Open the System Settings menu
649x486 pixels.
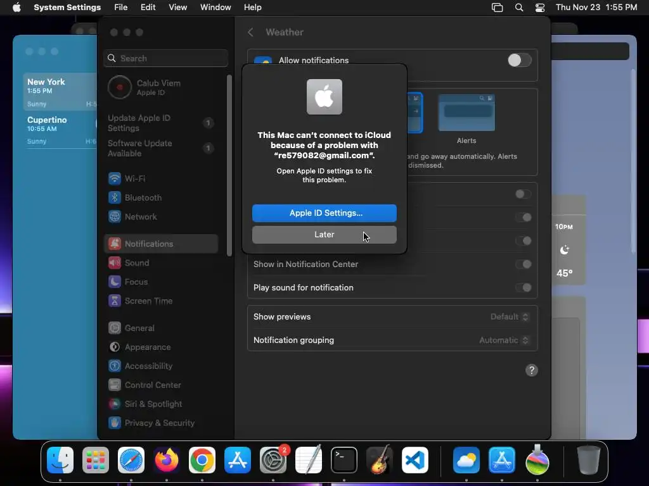point(67,8)
